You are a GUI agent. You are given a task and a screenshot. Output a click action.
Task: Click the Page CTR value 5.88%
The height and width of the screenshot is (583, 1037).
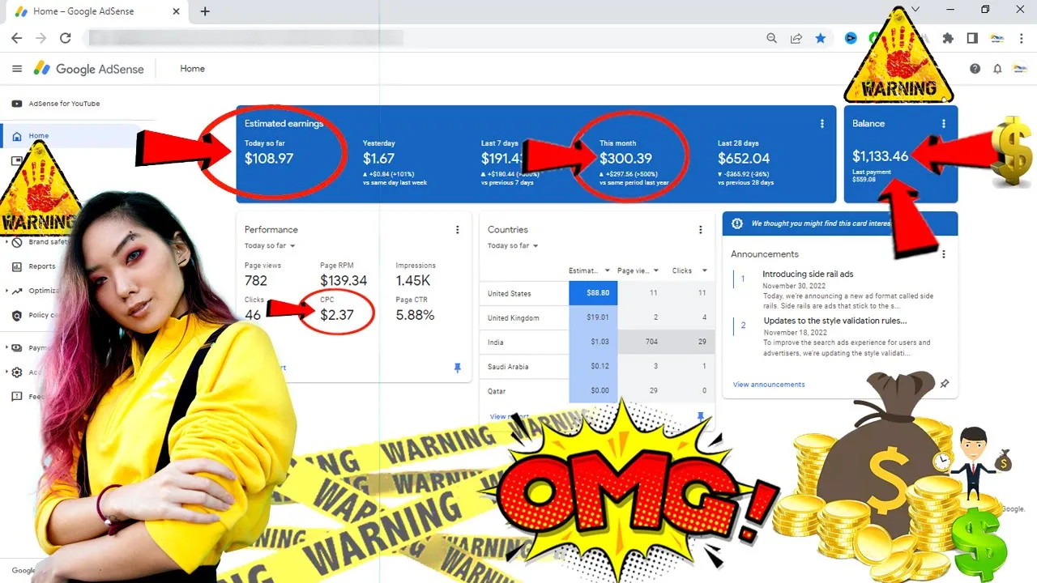tap(415, 315)
